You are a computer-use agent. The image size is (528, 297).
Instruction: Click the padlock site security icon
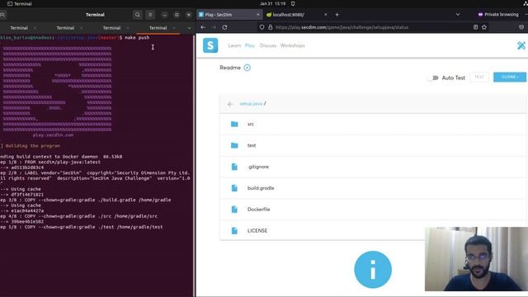[270, 27]
